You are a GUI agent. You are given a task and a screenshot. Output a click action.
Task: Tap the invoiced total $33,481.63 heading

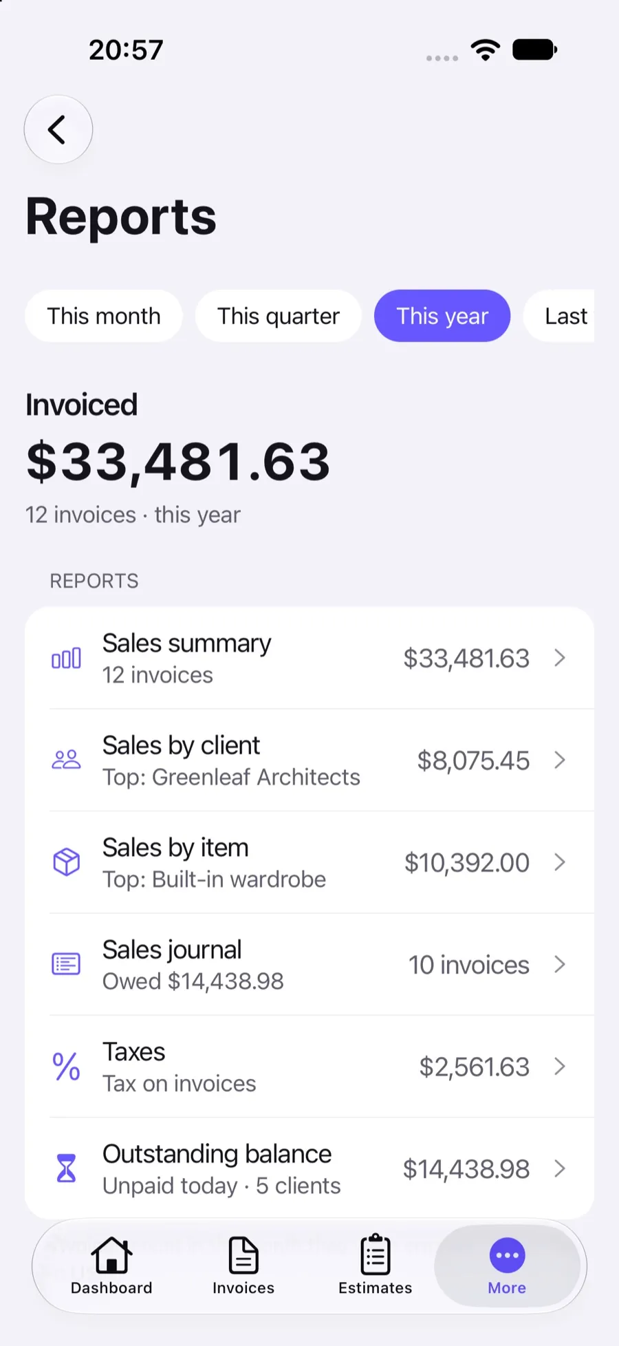coord(178,462)
